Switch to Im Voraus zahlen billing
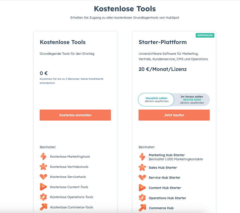240x213 pixels. [192, 100]
